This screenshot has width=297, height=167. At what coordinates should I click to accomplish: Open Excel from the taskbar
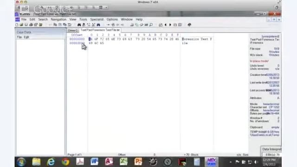123,162
